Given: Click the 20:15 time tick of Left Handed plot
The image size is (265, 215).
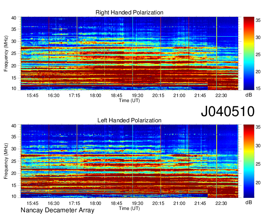Looking at the screenshot, I should [x=158, y=203].
